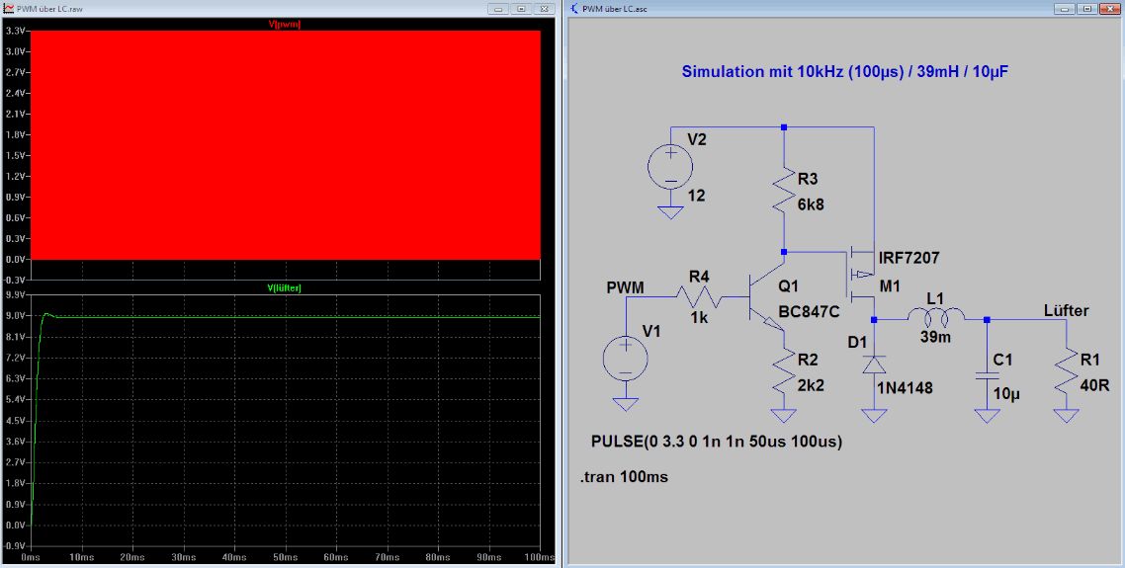Click the red V(pwm) waveform area

pos(285,145)
